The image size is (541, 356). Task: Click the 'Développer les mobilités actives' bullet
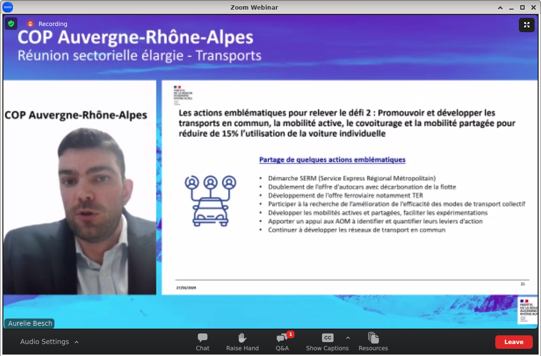pyautogui.click(x=378, y=212)
